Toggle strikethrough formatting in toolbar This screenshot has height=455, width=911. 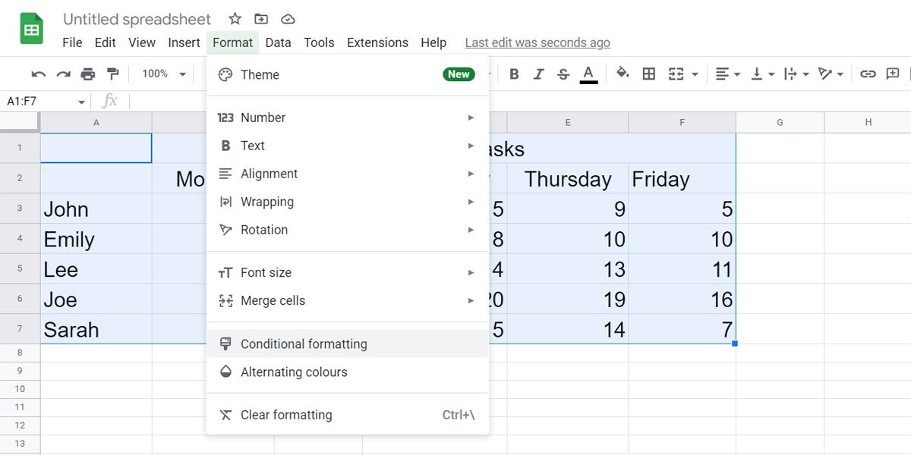click(x=563, y=74)
